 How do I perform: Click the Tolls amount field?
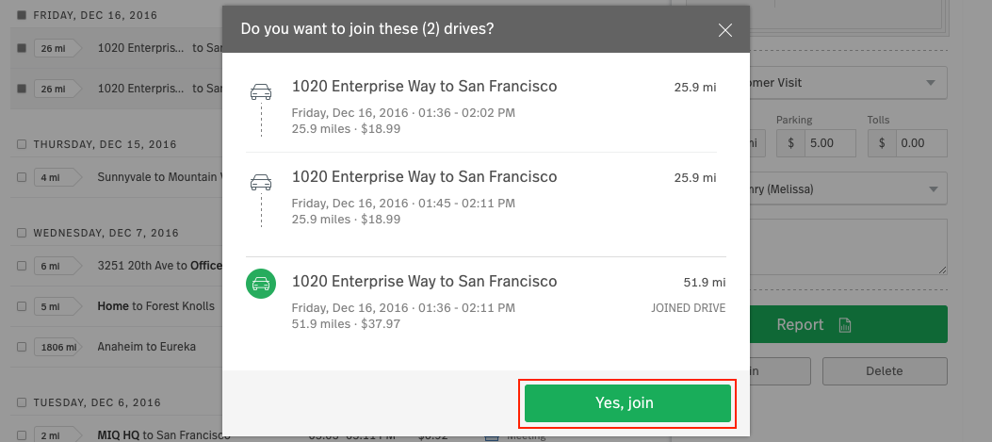(920, 143)
